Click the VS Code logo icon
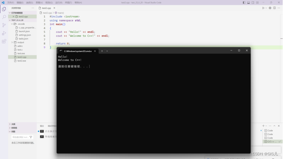This screenshot has height=159, width=283. (3, 2)
